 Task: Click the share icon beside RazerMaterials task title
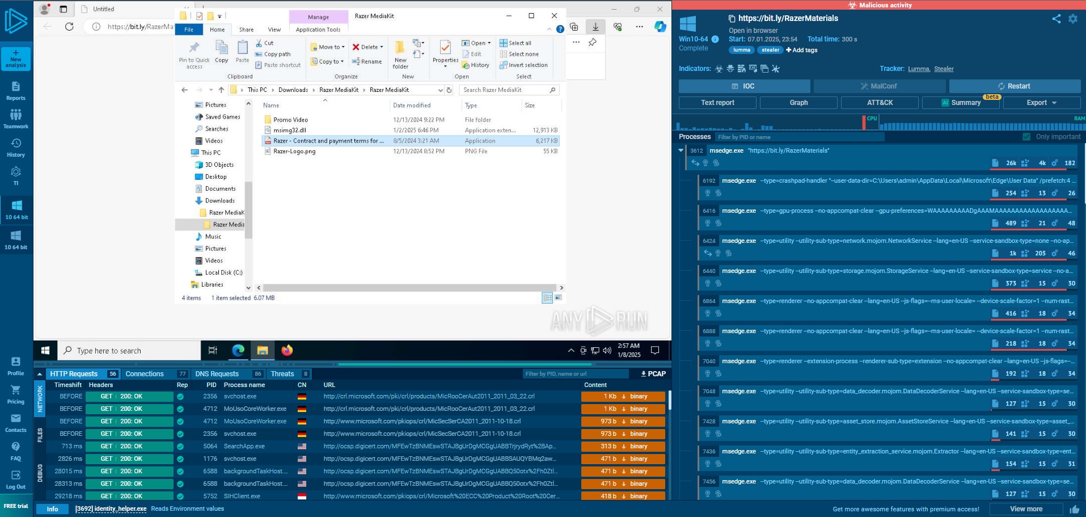1056,19
